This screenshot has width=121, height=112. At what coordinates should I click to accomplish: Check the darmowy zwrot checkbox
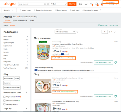[x=5, y=104]
